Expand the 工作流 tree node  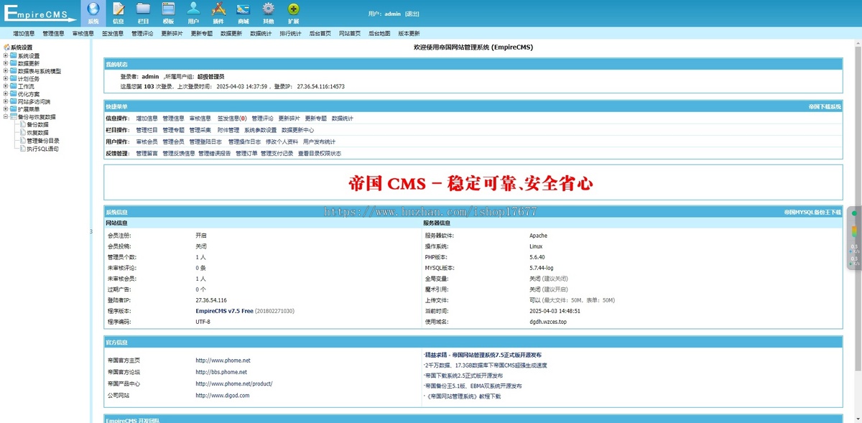6,86
